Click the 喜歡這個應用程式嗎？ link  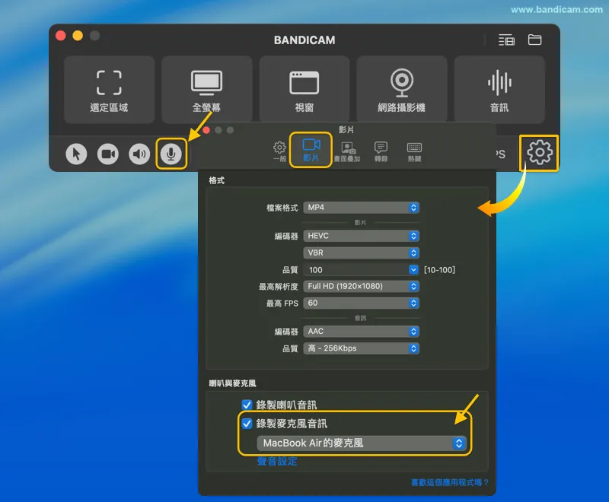[x=449, y=482]
